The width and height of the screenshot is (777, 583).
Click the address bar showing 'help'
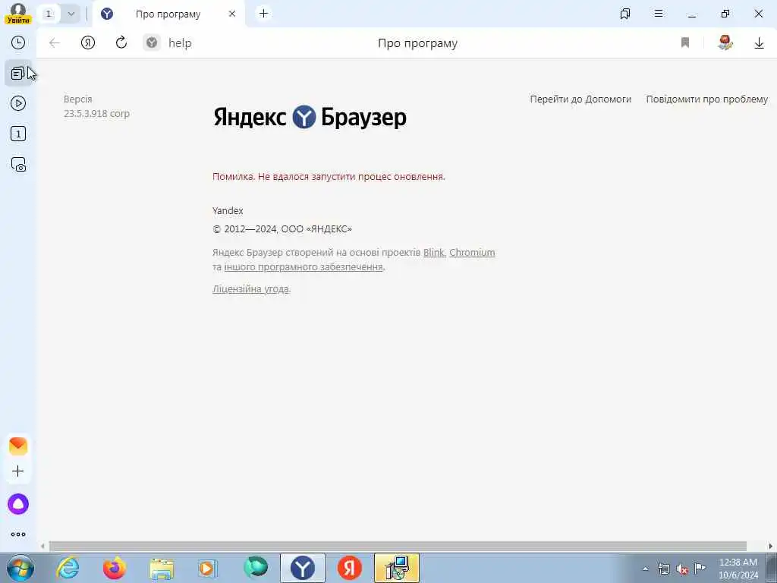pyautogui.click(x=180, y=43)
